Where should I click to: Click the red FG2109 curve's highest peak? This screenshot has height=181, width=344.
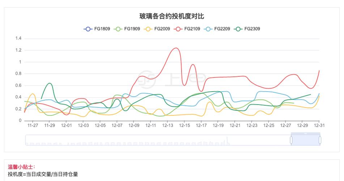tap(176, 48)
